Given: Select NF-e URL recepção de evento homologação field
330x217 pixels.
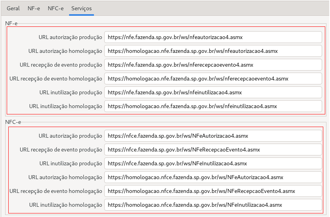Looking at the screenshot, I should pos(213,79).
